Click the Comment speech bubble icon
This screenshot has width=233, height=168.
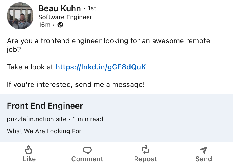coord(87,150)
